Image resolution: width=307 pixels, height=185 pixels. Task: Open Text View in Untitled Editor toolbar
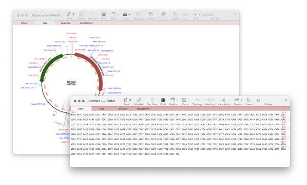point(152,100)
